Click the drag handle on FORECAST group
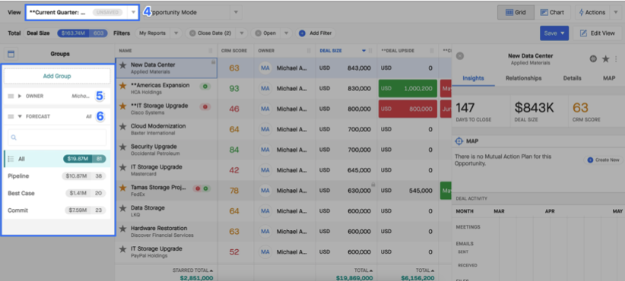The height and width of the screenshot is (281, 625). tap(11, 117)
